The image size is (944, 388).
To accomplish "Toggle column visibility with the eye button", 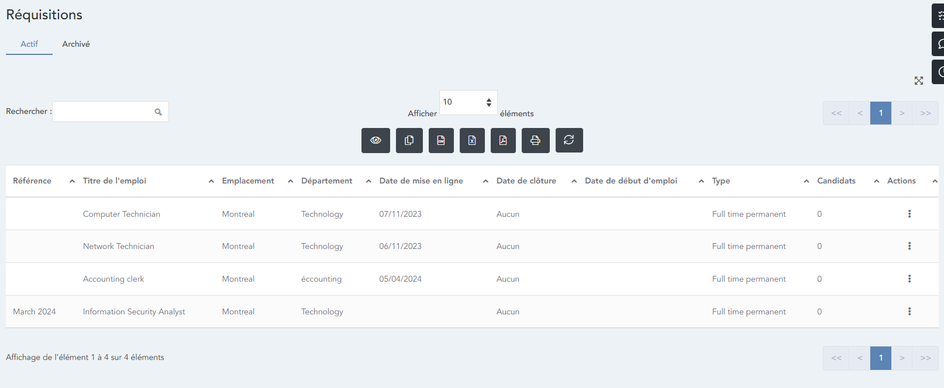I will pos(375,140).
